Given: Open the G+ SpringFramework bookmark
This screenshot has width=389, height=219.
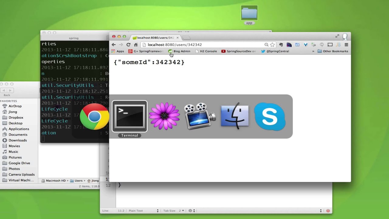Looking at the screenshot, I should (146, 51).
